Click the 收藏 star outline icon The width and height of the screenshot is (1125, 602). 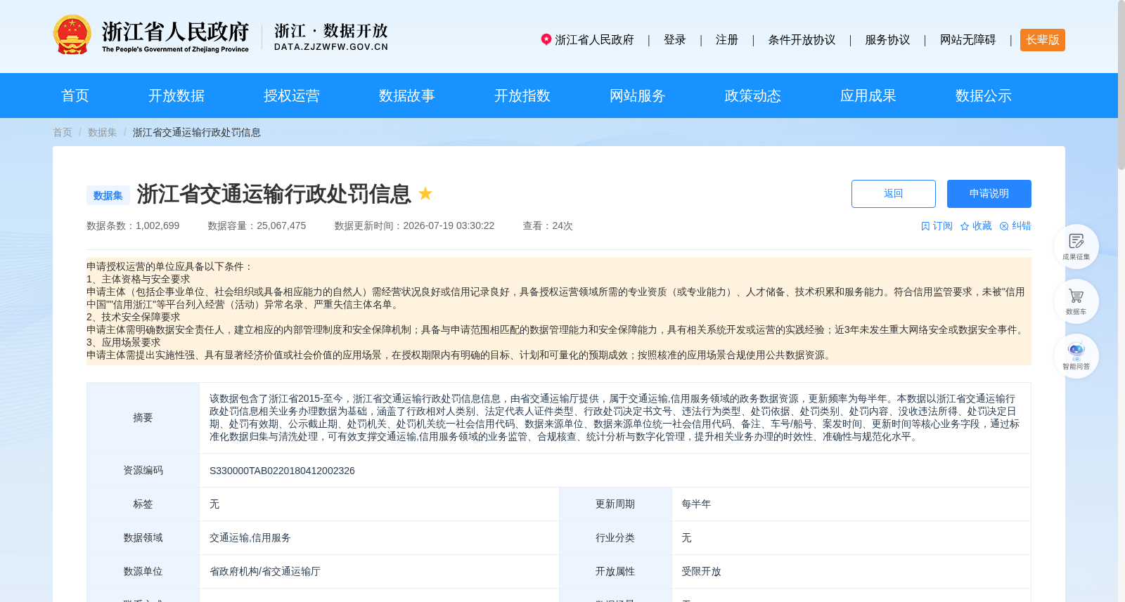tap(965, 226)
